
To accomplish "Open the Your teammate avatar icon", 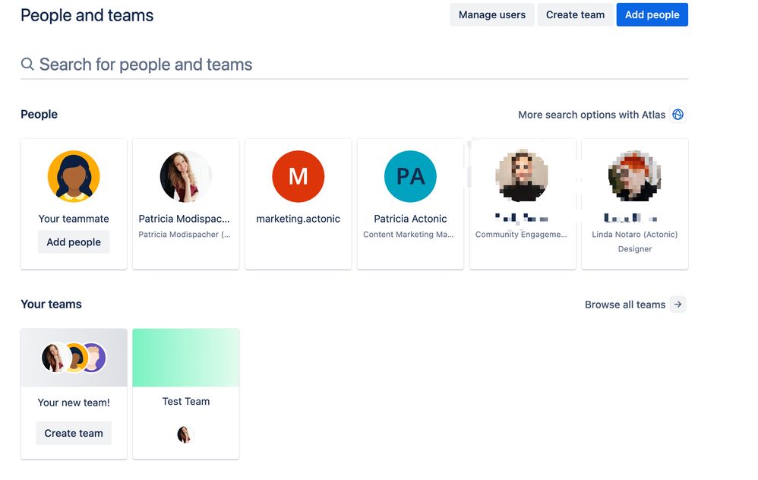I will 73,176.
